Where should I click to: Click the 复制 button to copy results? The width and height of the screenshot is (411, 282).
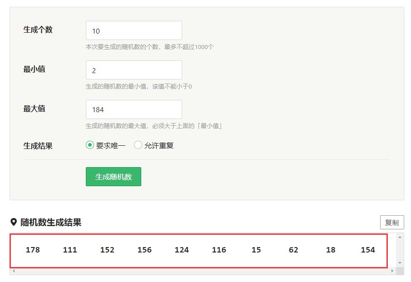392,223
